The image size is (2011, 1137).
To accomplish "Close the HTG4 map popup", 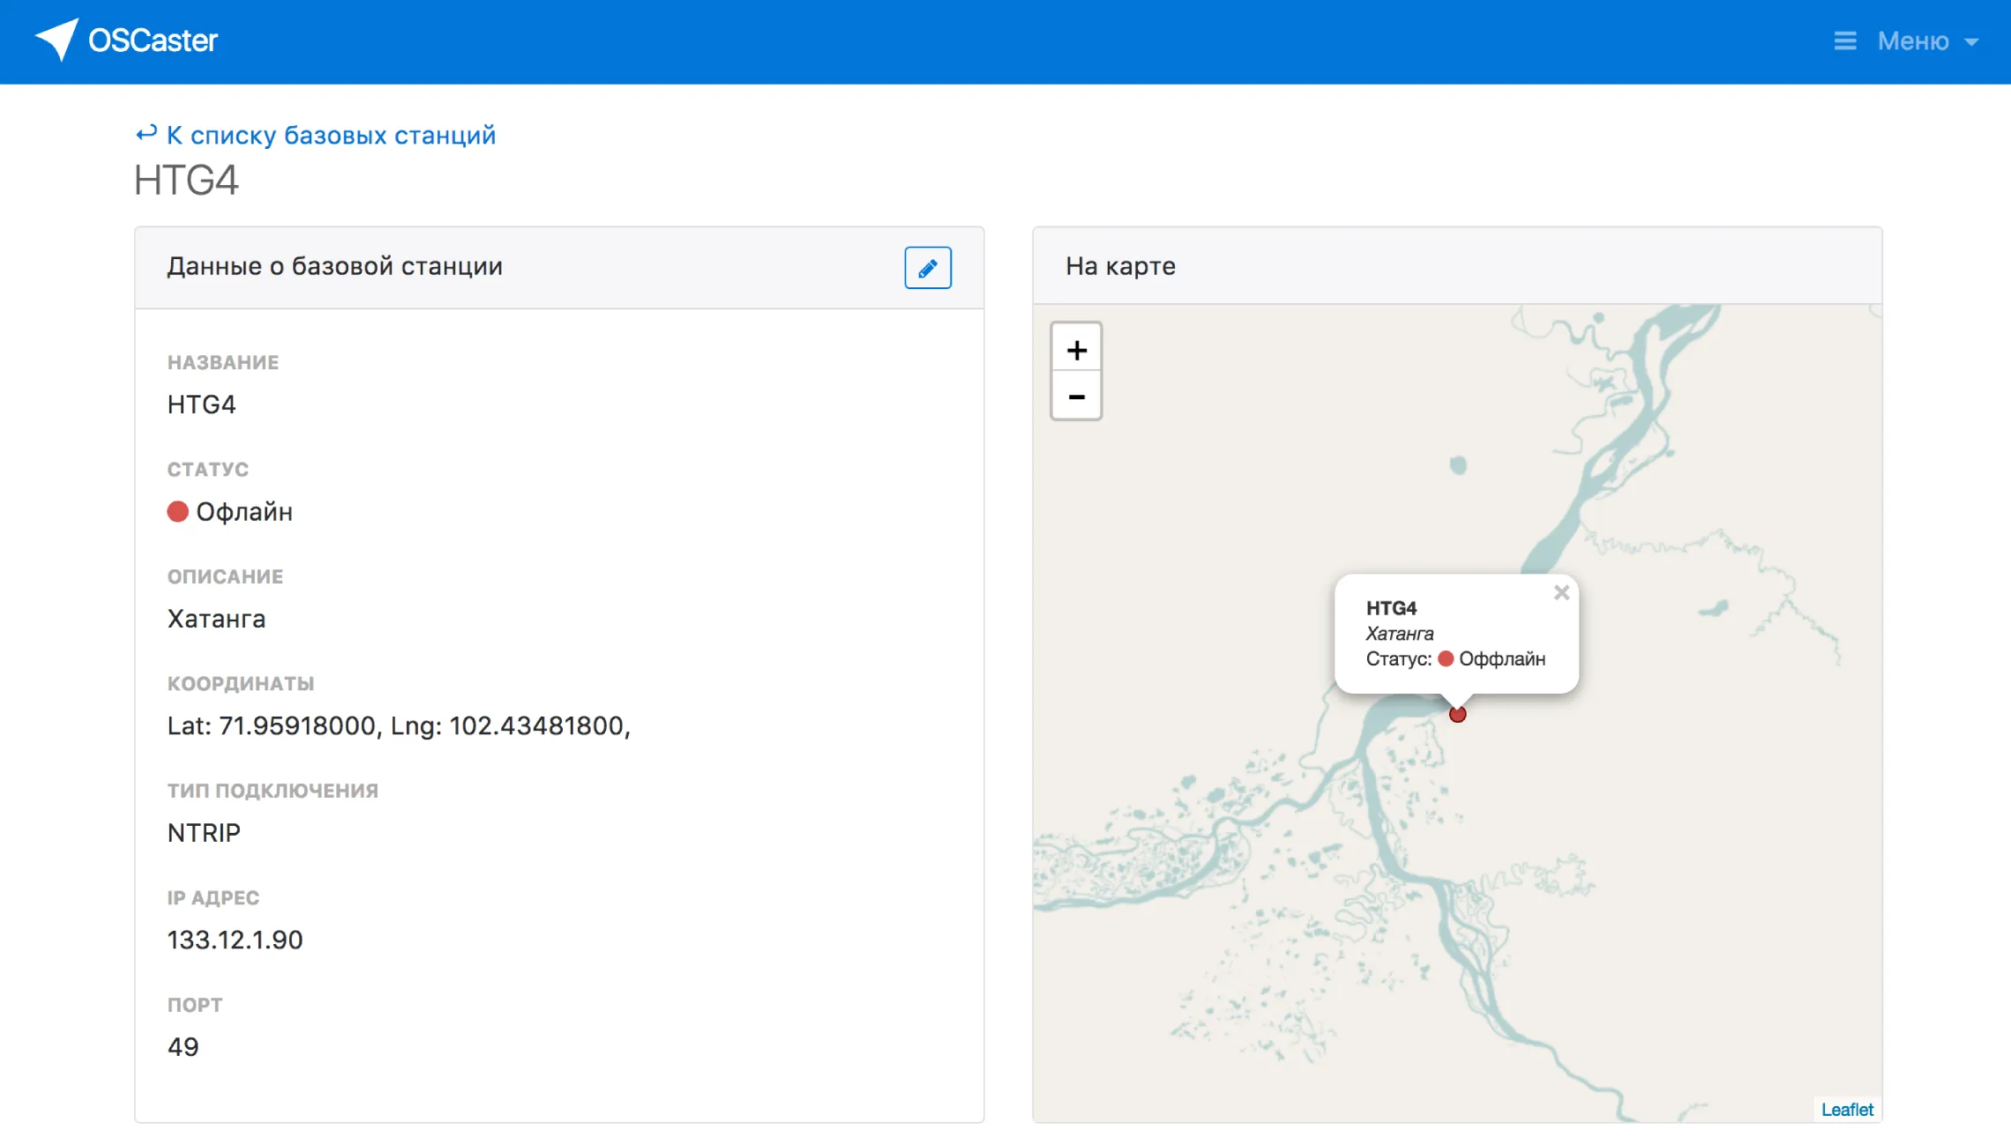I will (x=1561, y=593).
